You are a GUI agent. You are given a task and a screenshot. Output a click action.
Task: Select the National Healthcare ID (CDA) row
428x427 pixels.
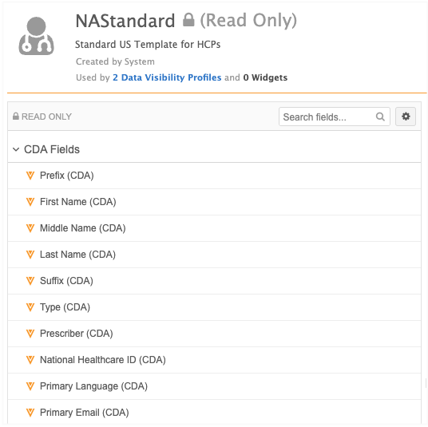coord(214,360)
